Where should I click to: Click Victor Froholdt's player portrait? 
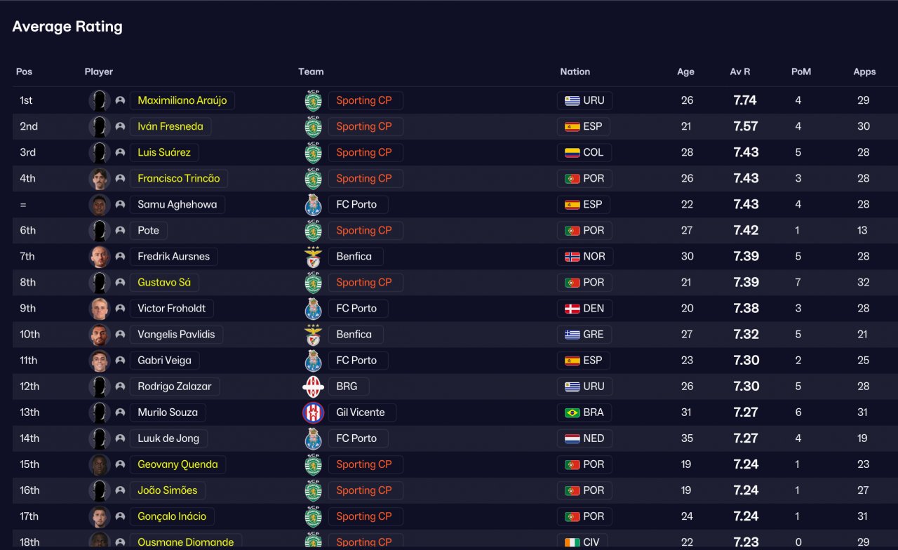pyautogui.click(x=100, y=308)
